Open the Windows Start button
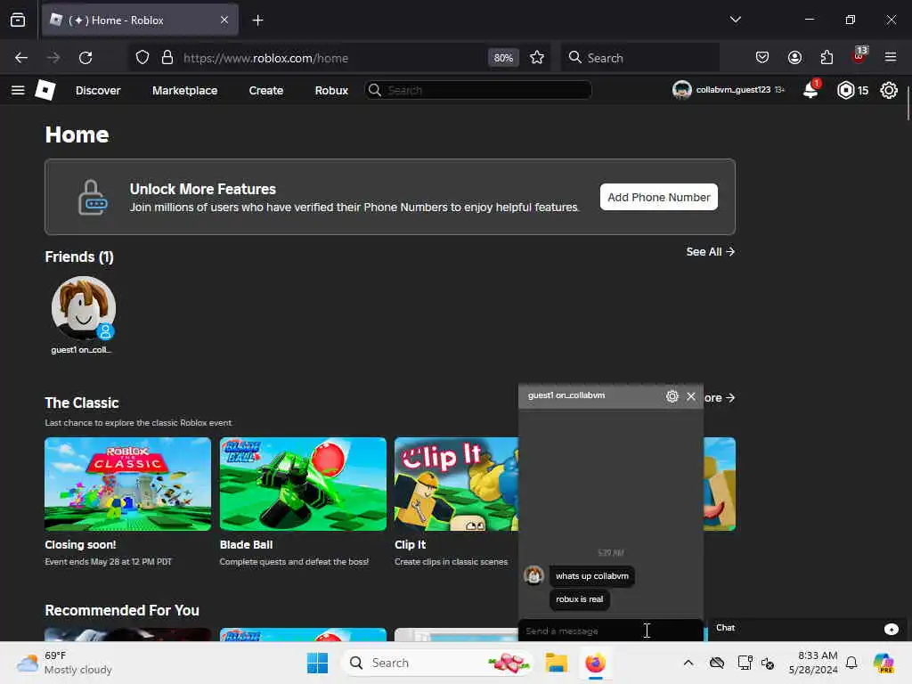912x684 pixels. [317, 663]
